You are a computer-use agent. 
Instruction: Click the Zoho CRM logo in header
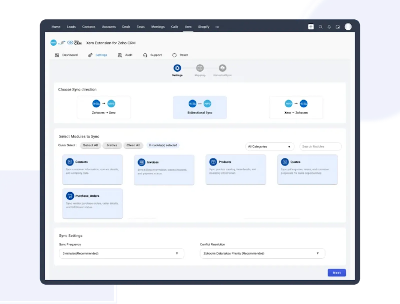[75, 43]
